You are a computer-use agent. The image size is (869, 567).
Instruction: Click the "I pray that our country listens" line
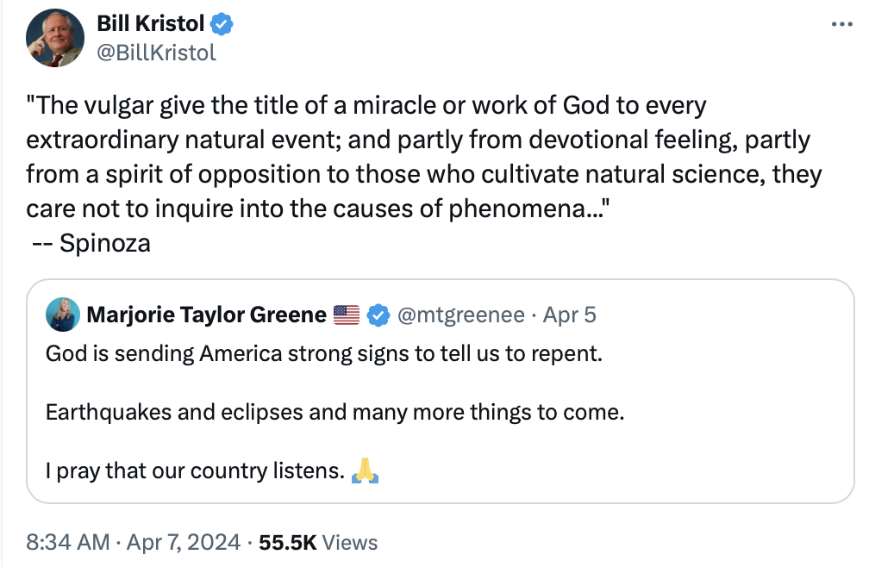click(x=195, y=471)
